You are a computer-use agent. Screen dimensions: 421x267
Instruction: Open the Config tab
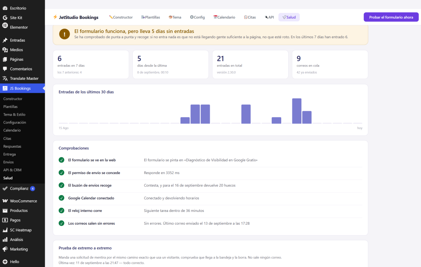coord(197,17)
